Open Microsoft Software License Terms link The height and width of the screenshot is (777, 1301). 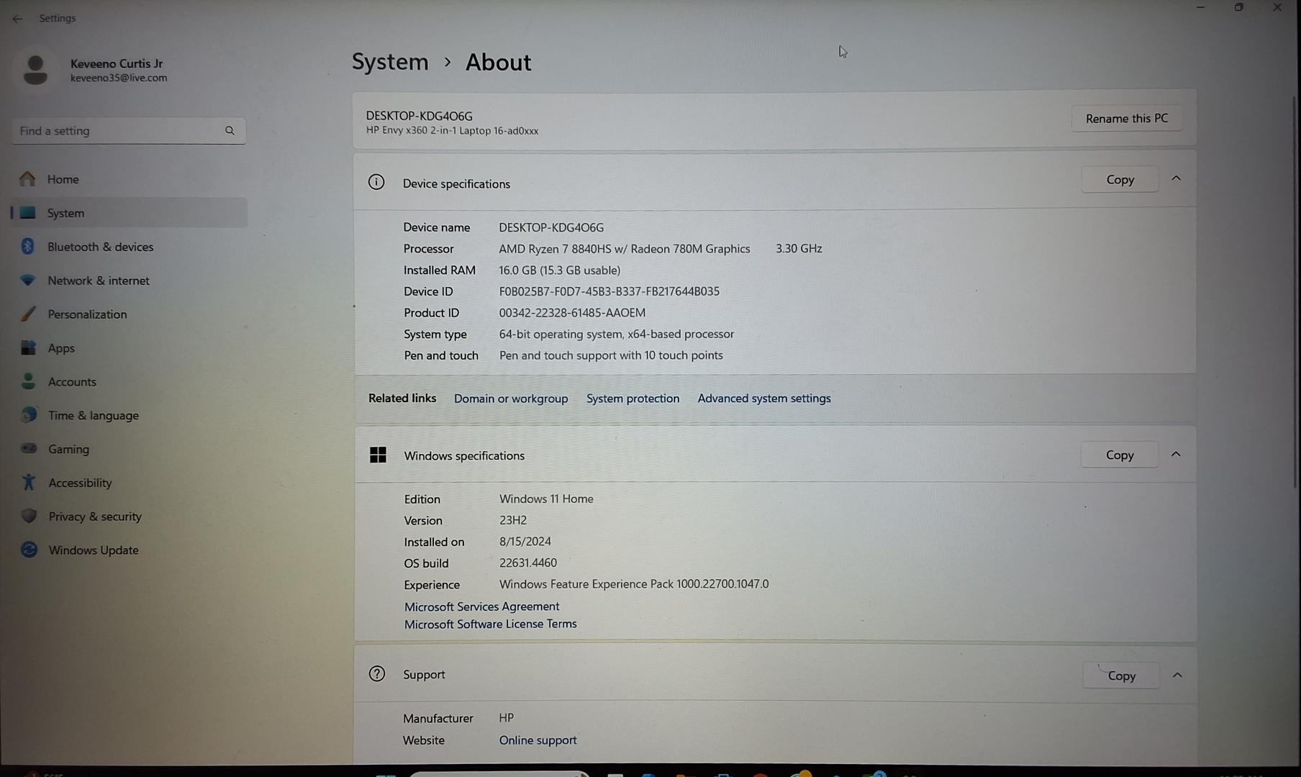tap(490, 624)
